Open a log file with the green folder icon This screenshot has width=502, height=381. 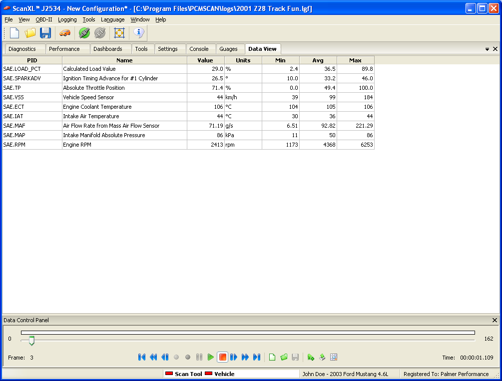(284, 357)
